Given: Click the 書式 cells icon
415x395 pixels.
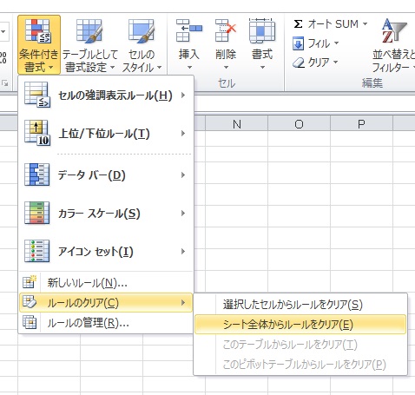Looking at the screenshot, I should click(x=262, y=30).
